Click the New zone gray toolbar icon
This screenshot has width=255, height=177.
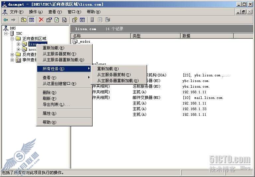(x=108, y=20)
